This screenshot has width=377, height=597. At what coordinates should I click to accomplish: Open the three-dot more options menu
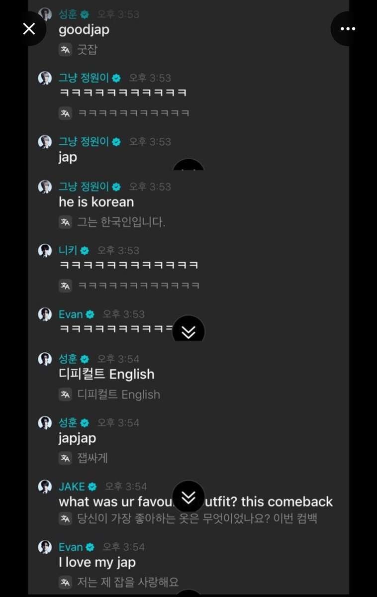pos(348,29)
